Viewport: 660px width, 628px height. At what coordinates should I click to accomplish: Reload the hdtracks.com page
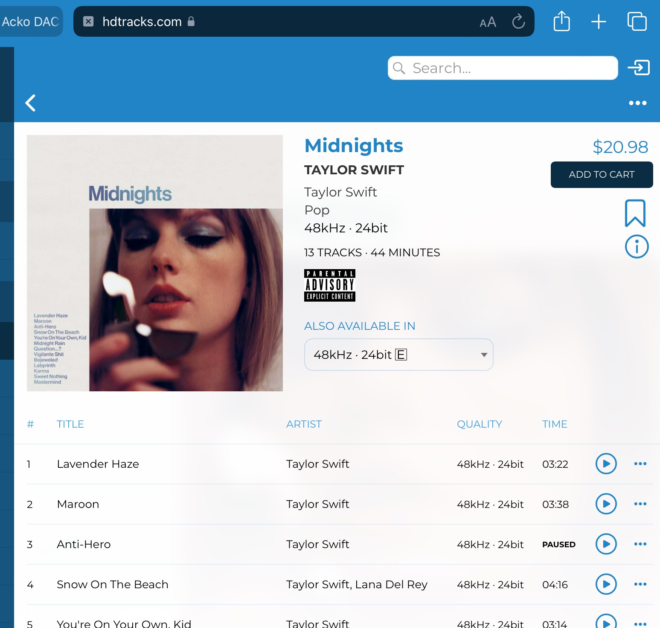518,21
